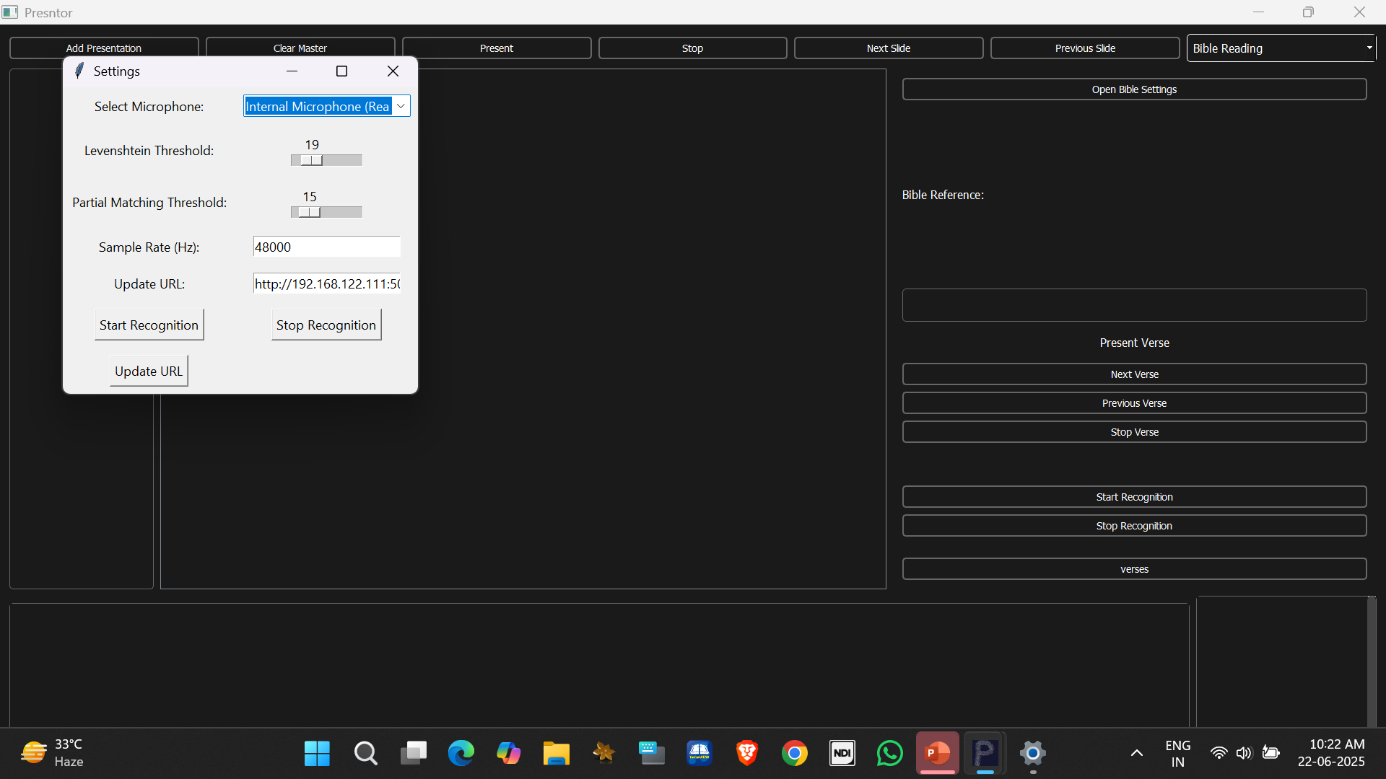The image size is (1386, 779).
Task: Open File Explorer from the taskbar
Action: pos(556,754)
